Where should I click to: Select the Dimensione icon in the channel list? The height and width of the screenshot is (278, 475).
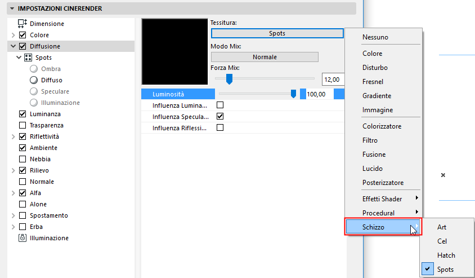(23, 23)
